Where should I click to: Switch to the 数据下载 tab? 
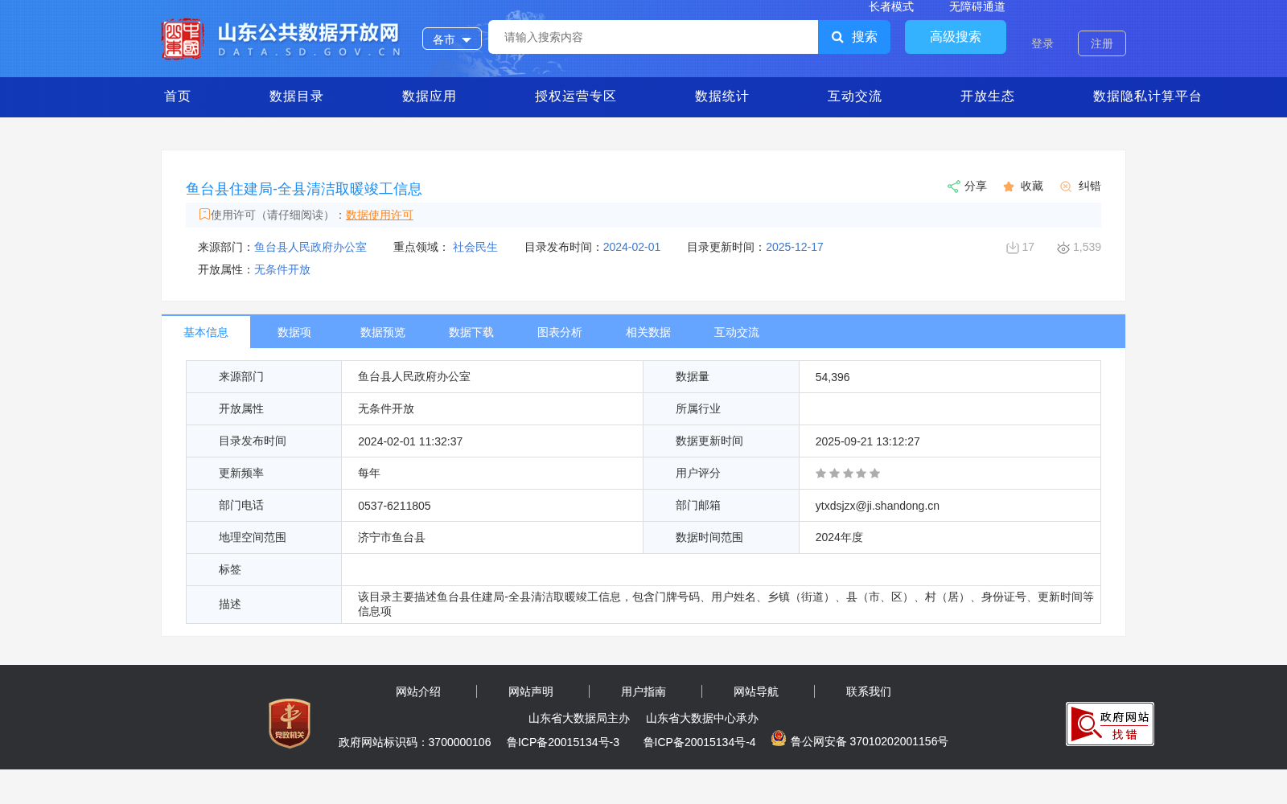(471, 332)
